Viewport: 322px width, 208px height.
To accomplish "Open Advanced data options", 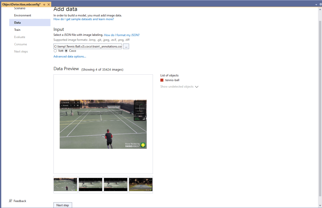I will click(x=69, y=57).
